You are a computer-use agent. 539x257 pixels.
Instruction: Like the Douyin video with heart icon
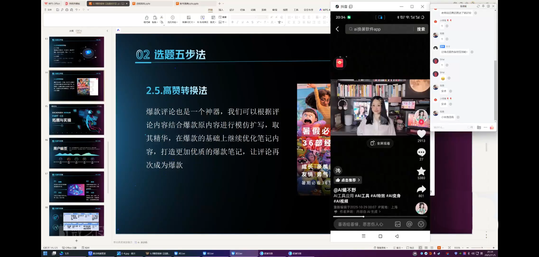click(x=421, y=134)
